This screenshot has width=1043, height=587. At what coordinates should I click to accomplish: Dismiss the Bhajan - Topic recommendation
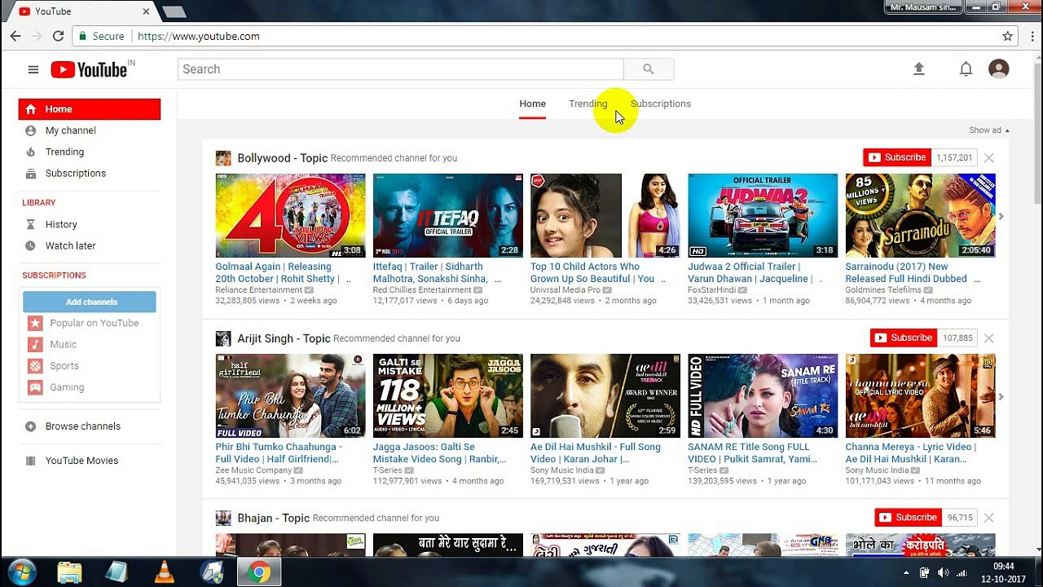coord(989,518)
